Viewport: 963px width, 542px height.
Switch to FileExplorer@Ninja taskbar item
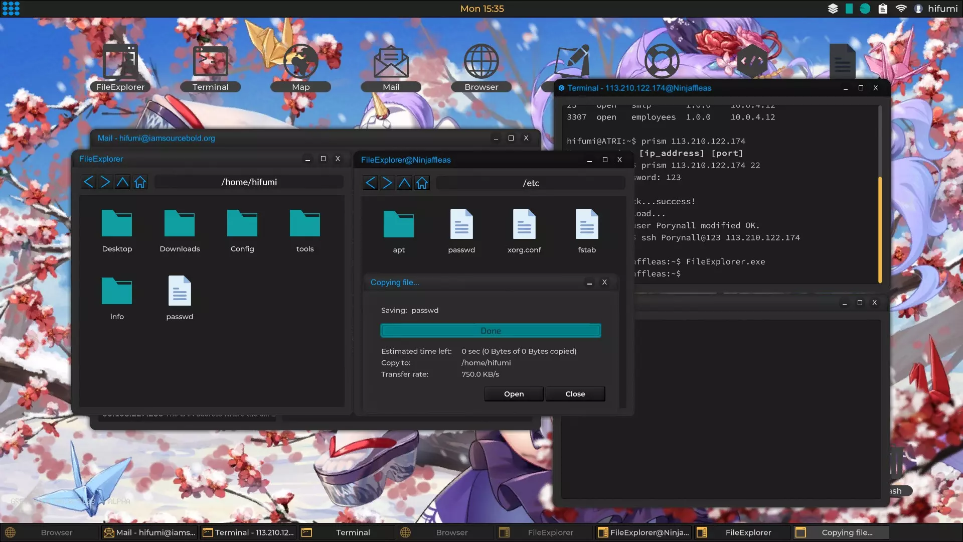click(x=644, y=532)
